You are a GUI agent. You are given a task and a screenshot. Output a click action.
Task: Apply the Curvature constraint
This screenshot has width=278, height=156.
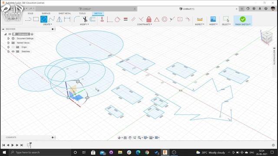click(188, 19)
